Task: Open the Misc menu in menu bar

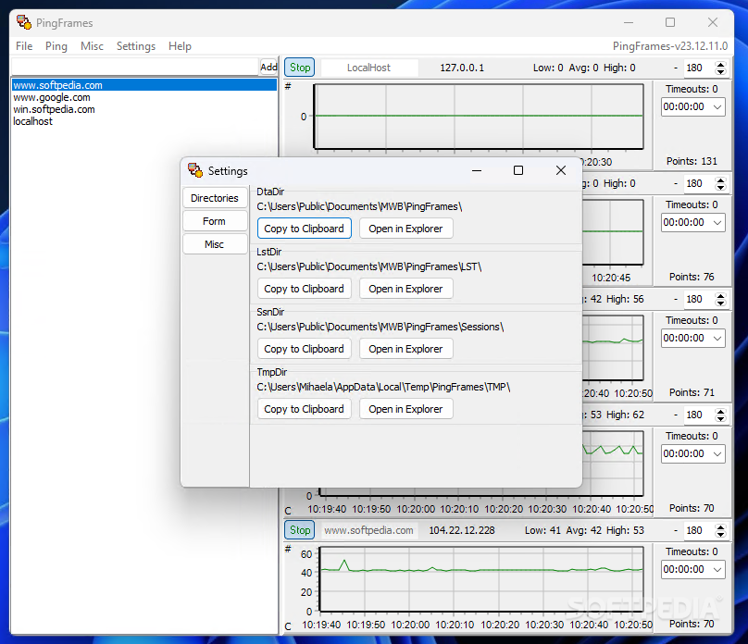Action: (x=92, y=46)
